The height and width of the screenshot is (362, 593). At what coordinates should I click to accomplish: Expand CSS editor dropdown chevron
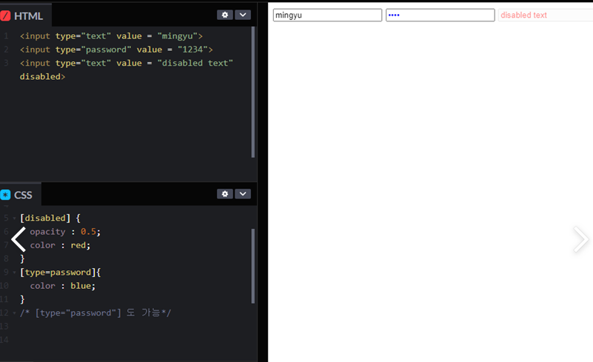(243, 194)
